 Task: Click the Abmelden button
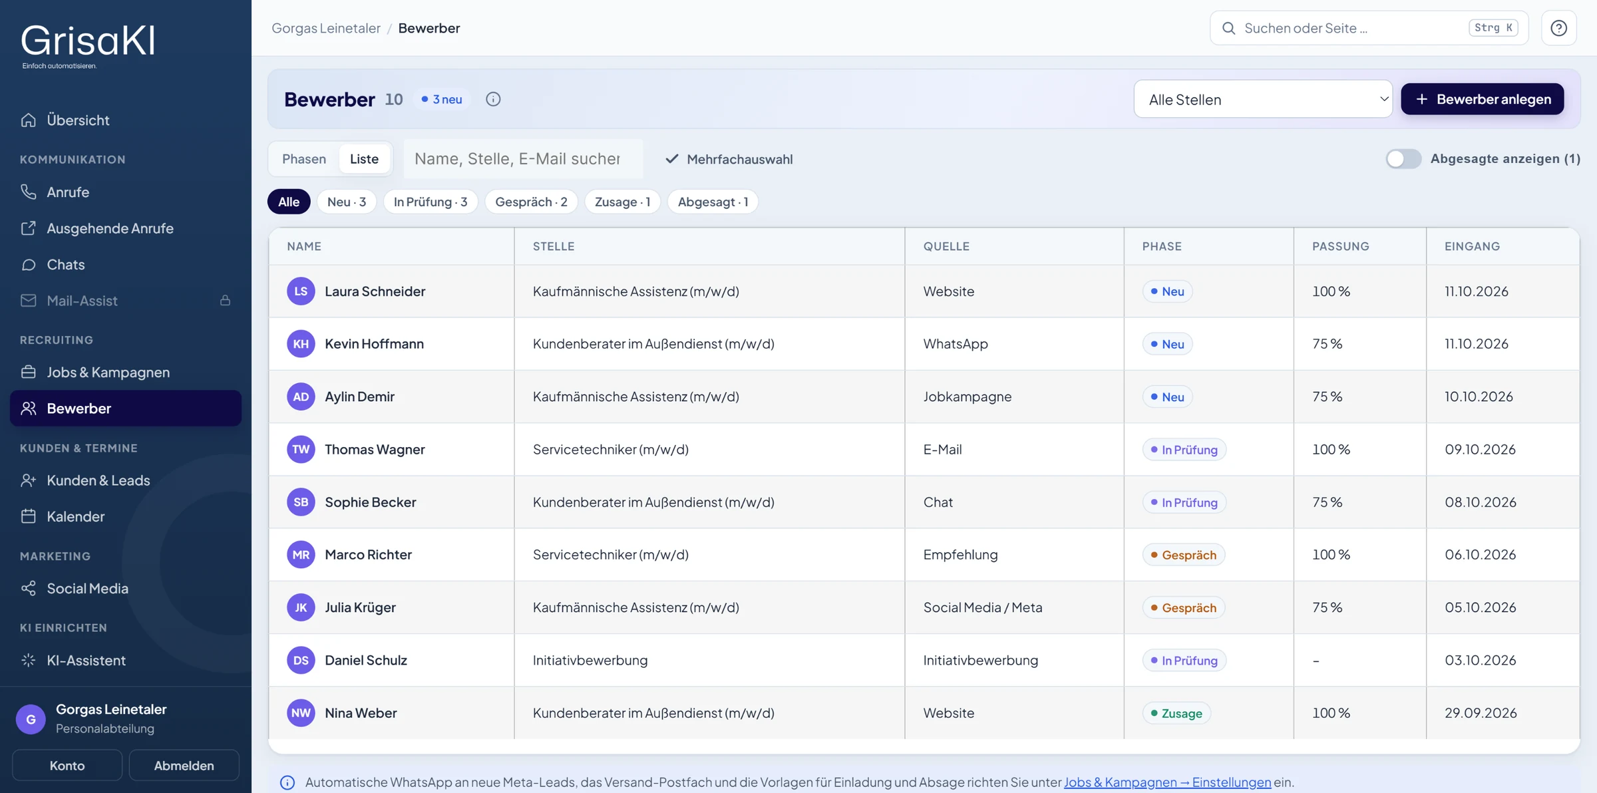click(184, 765)
